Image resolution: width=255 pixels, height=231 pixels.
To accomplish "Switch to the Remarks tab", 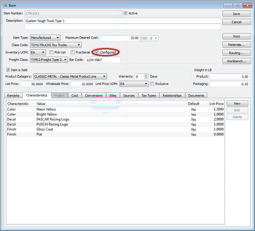I will pyautogui.click(x=13, y=95).
